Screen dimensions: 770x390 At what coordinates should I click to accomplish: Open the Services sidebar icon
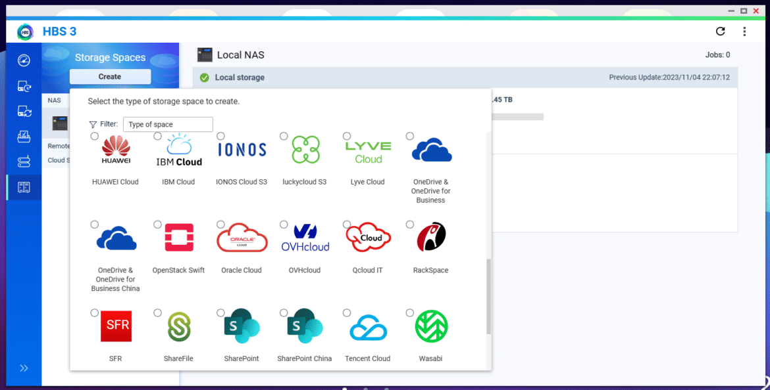[24, 162]
